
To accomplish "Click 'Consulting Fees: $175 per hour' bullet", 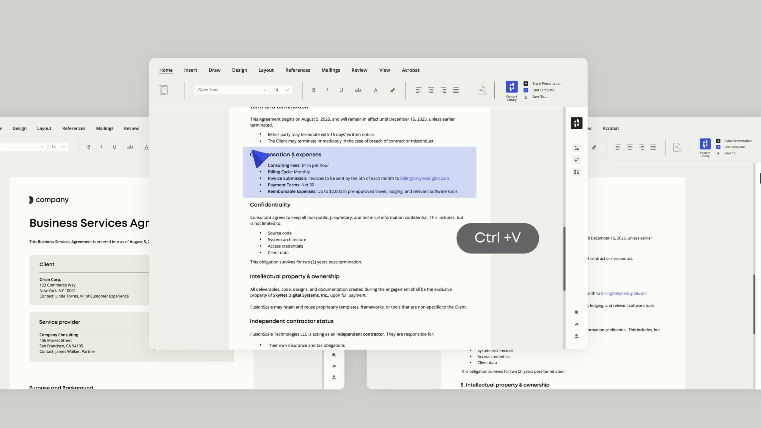I will 298,165.
